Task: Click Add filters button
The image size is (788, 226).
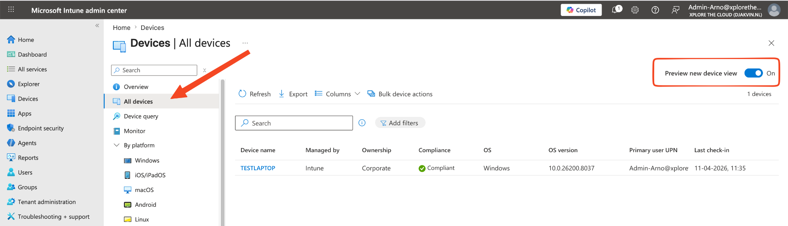Action: pyautogui.click(x=400, y=123)
